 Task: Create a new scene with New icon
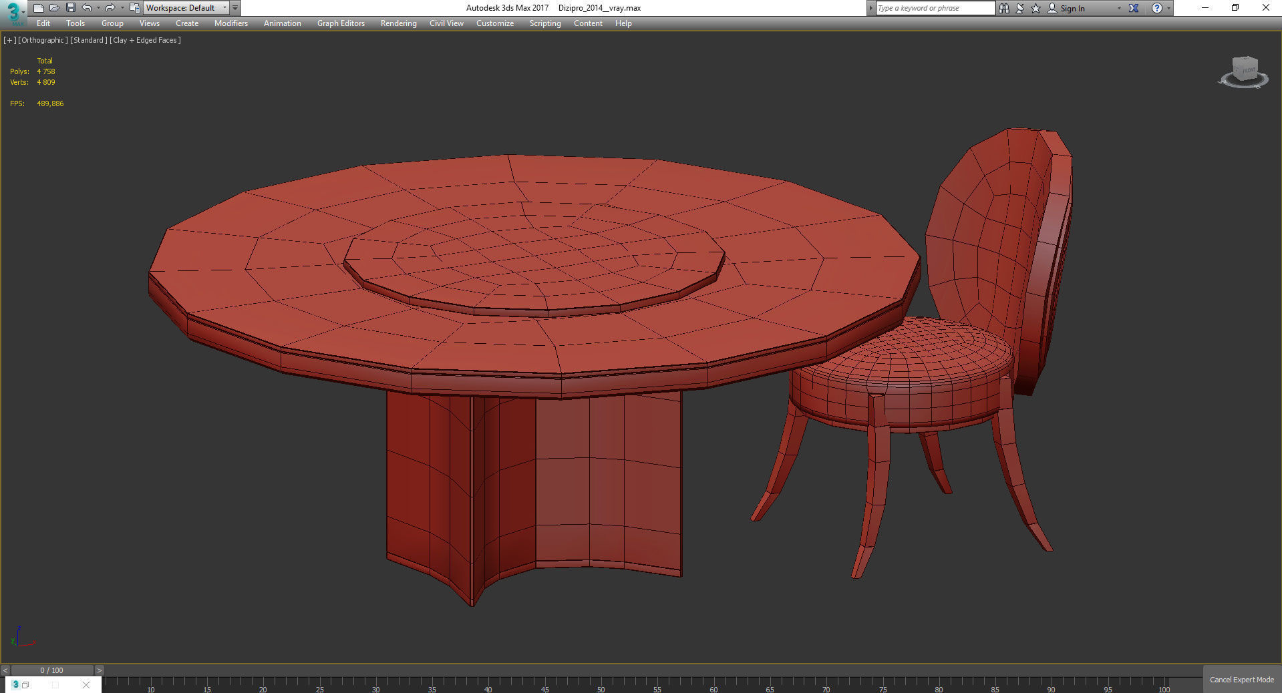click(39, 8)
